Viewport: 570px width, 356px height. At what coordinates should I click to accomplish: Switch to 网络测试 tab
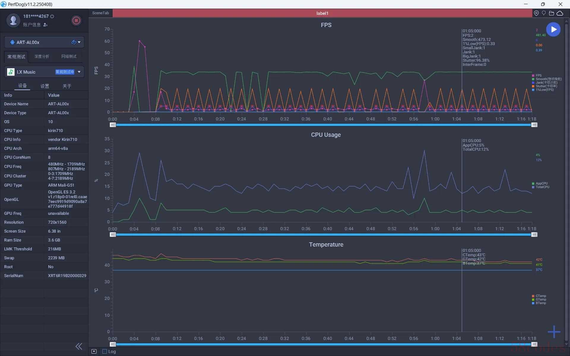pyautogui.click(x=69, y=56)
